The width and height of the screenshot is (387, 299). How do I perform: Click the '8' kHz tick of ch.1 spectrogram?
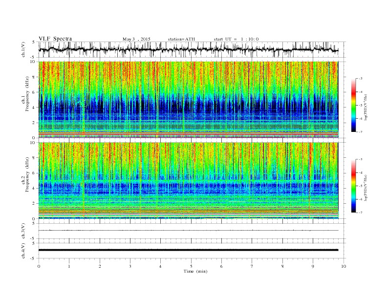click(34, 77)
